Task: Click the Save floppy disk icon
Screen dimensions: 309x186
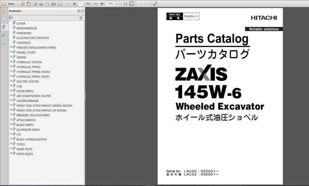Action: click(x=47, y=4)
